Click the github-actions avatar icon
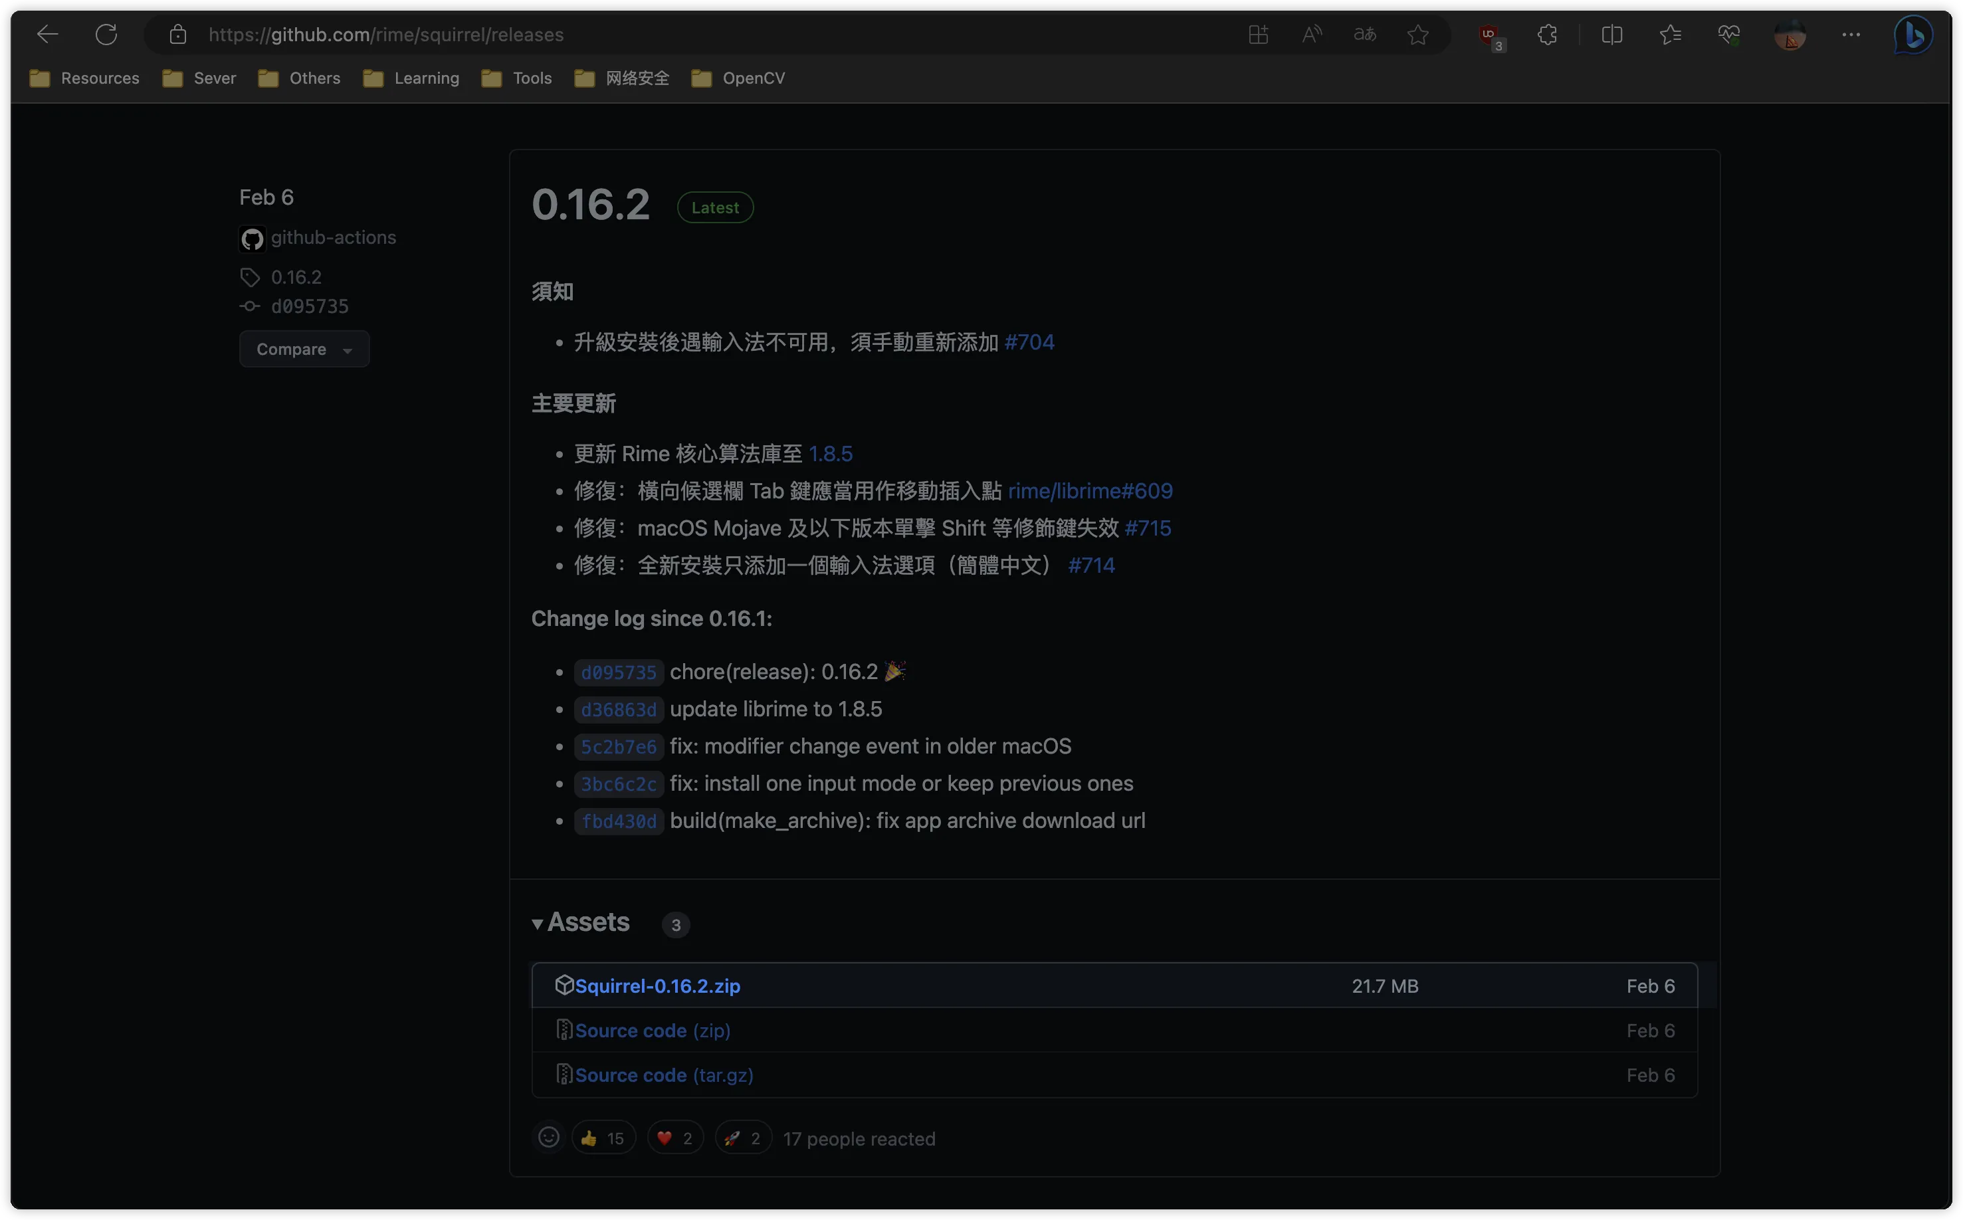 (x=252, y=239)
